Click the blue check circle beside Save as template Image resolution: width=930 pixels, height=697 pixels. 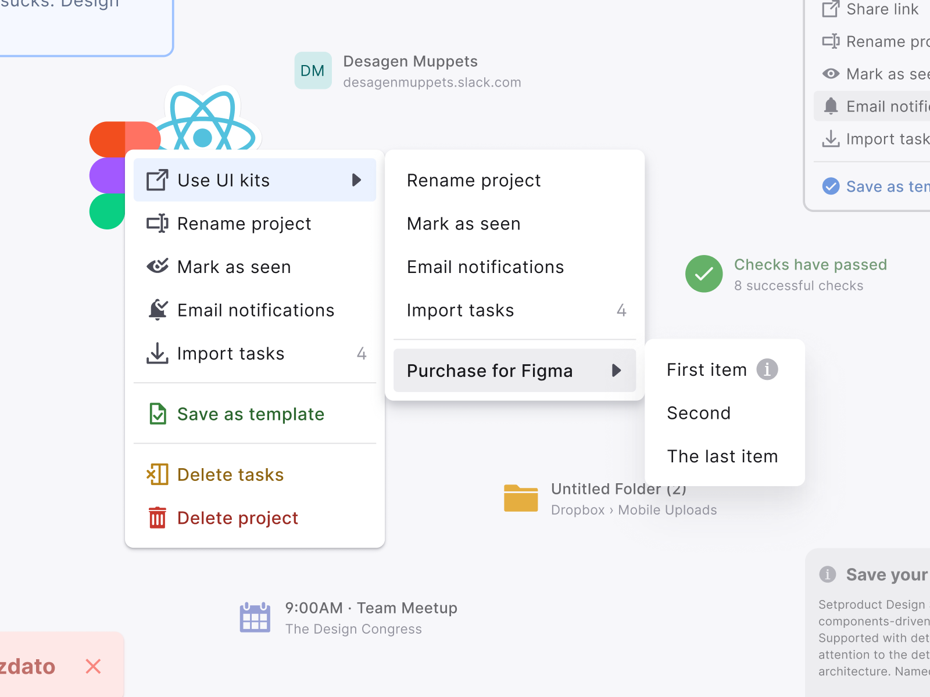[x=831, y=186]
